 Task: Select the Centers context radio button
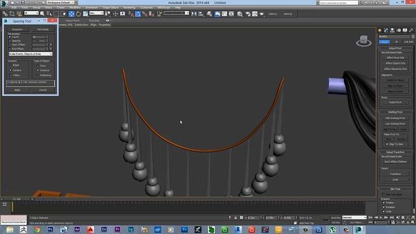(10, 70)
